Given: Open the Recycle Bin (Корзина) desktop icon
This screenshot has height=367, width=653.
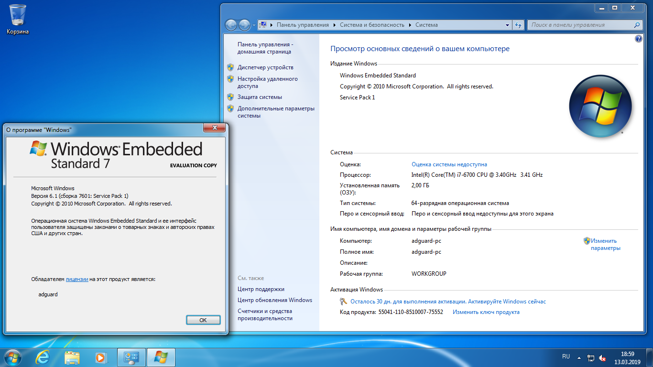Looking at the screenshot, I should (x=18, y=19).
